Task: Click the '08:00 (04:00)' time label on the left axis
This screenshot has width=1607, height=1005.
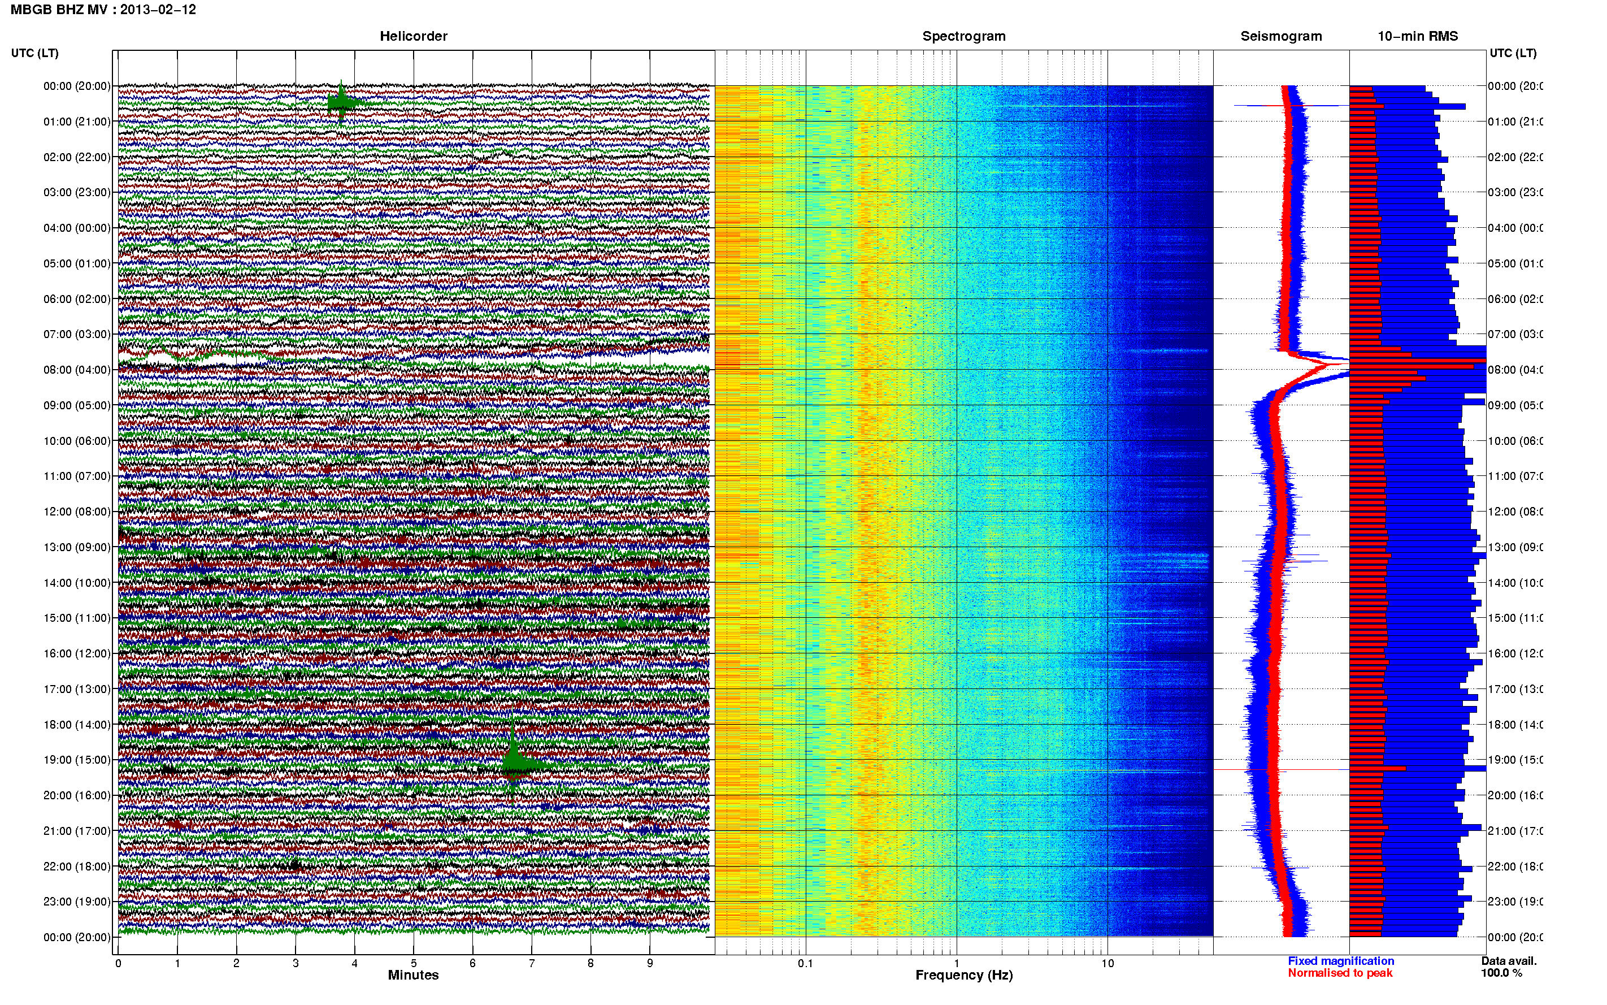Action: pos(77,370)
